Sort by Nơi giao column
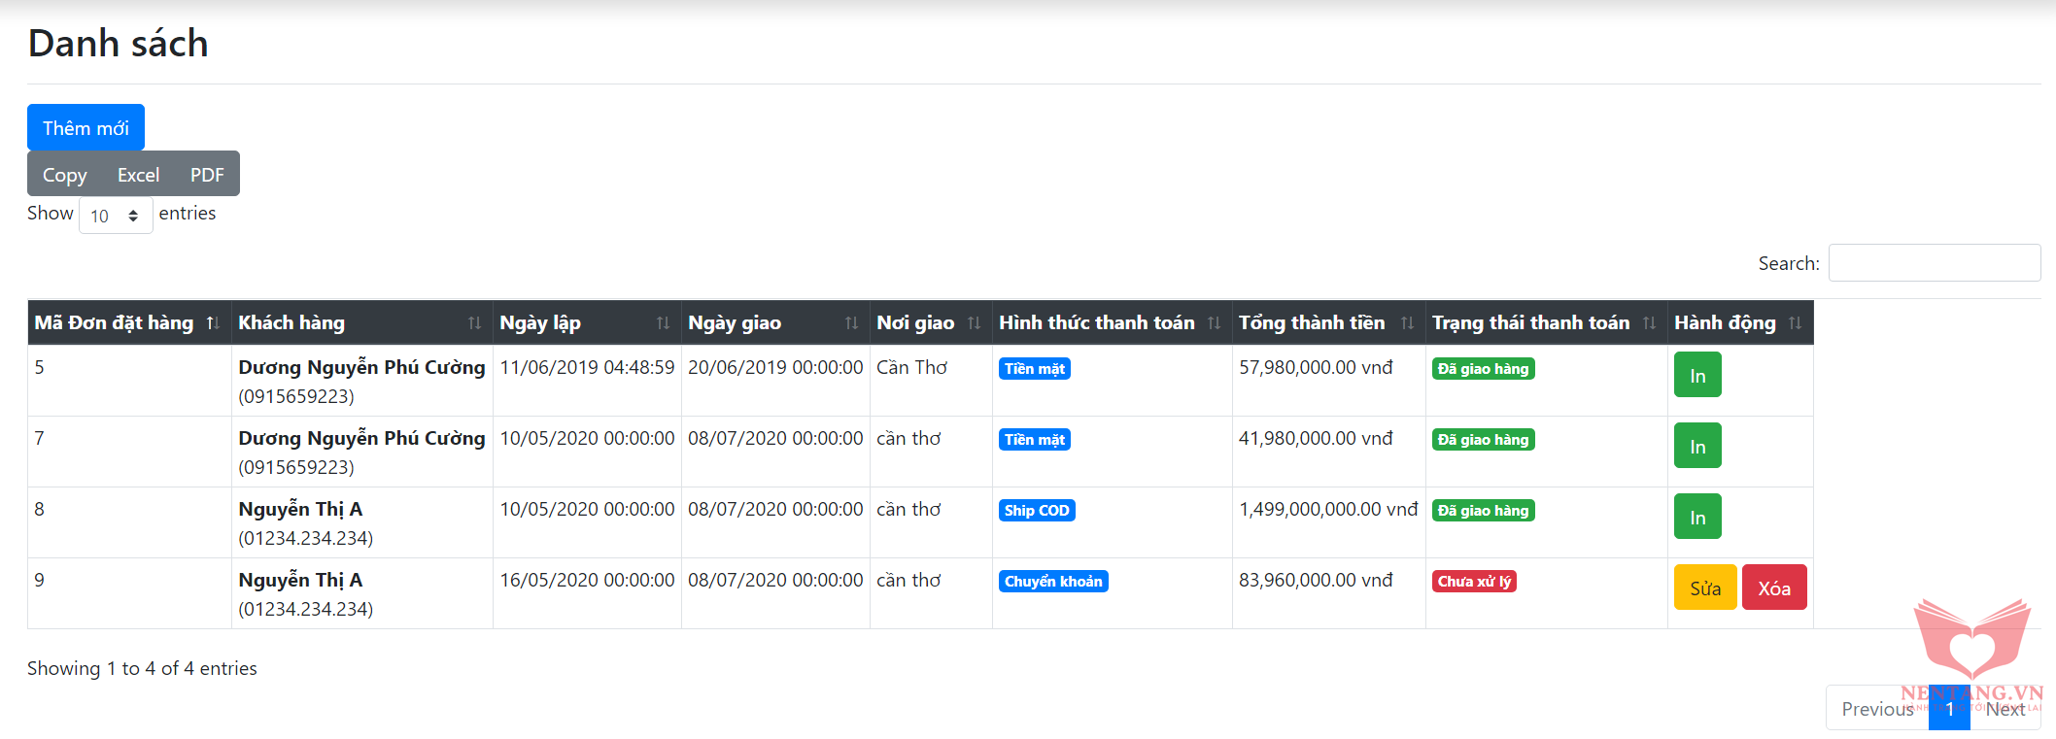The height and width of the screenshot is (739, 2056). pyautogui.click(x=929, y=322)
